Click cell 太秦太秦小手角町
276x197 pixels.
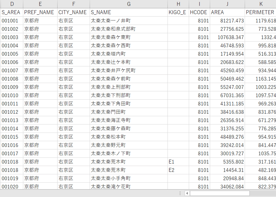point(129,178)
